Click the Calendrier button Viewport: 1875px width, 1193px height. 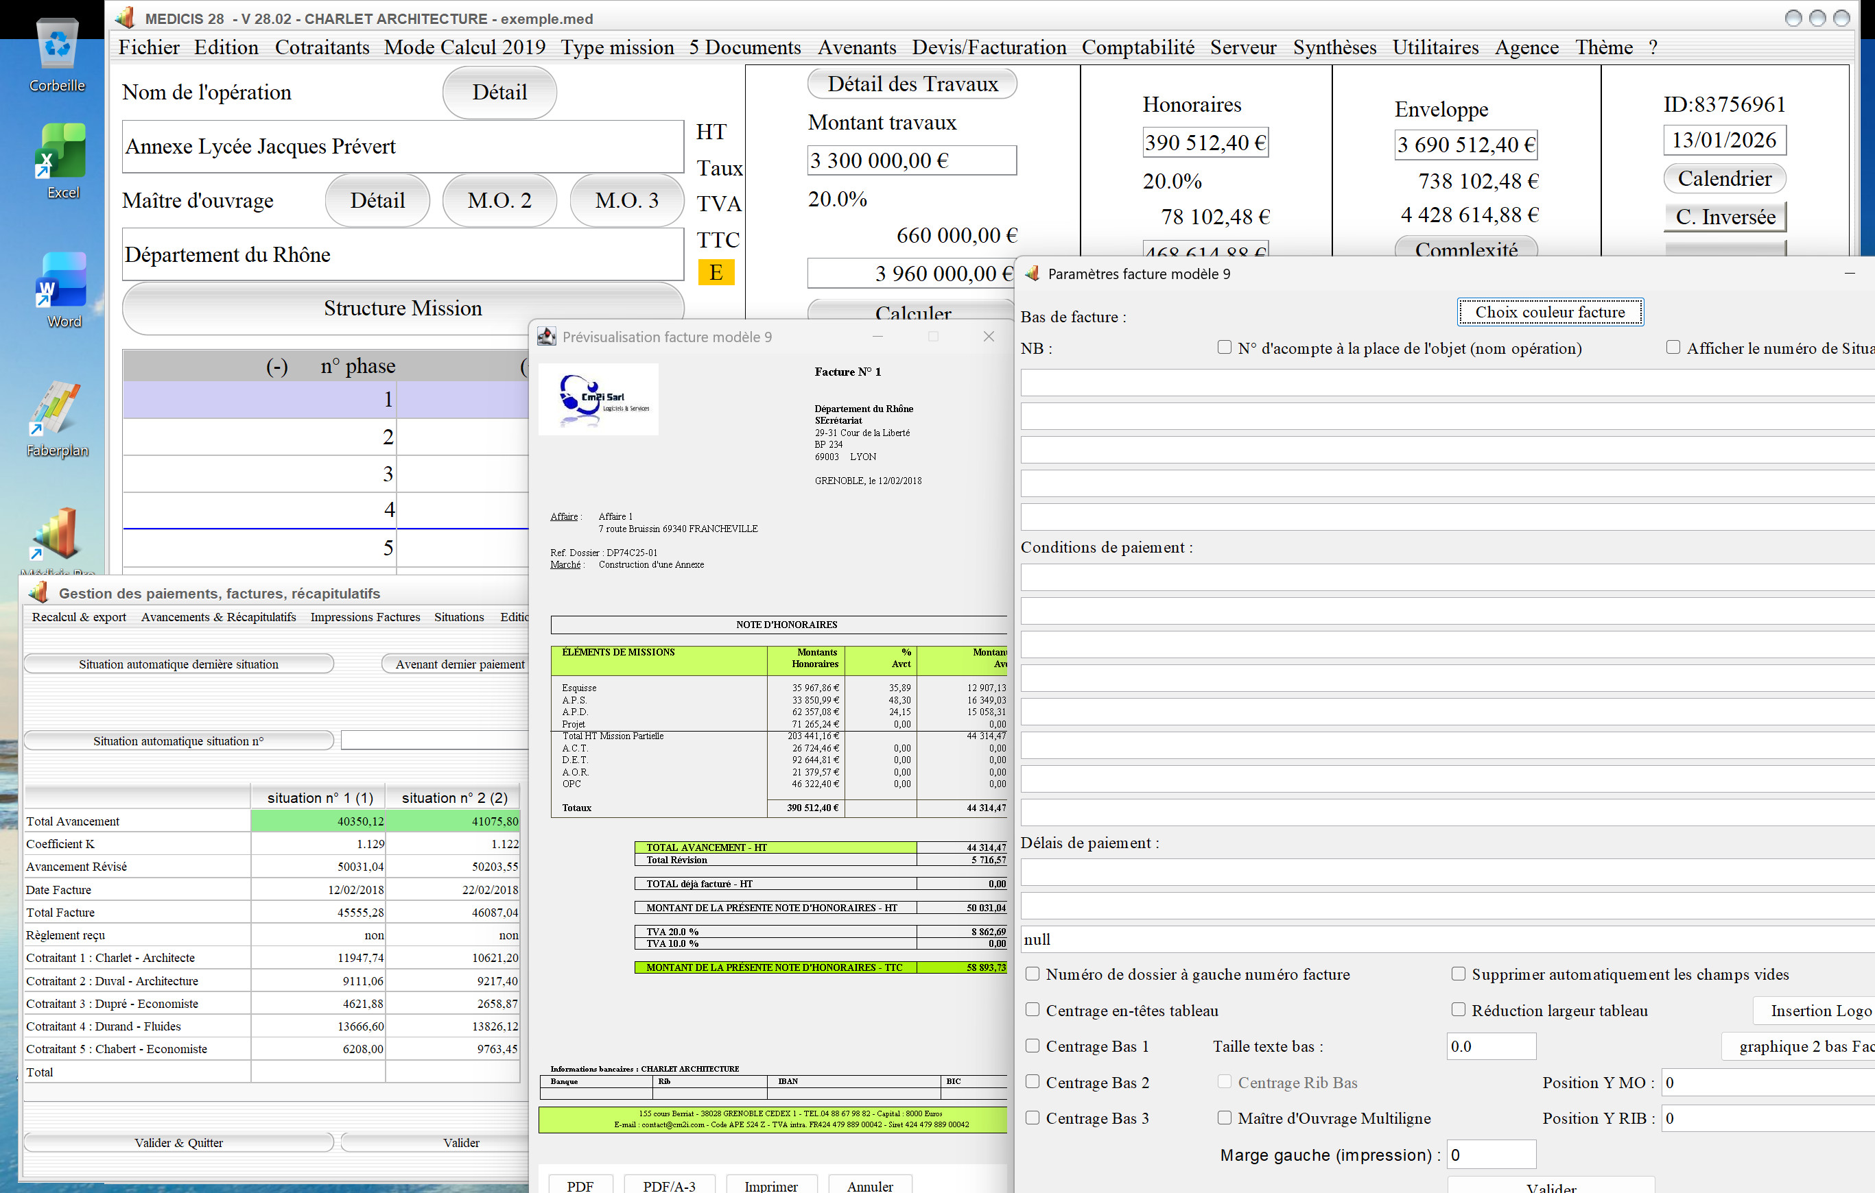pyautogui.click(x=1724, y=179)
